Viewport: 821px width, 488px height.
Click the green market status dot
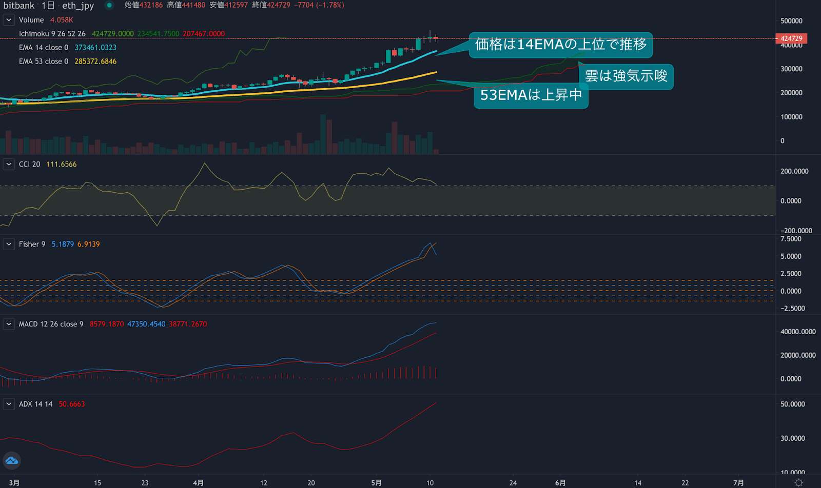point(109,6)
